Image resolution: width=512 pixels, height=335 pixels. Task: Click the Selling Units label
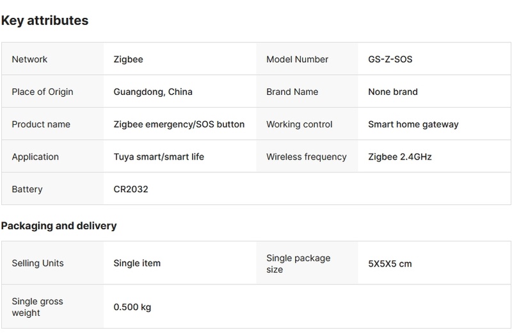click(x=38, y=263)
